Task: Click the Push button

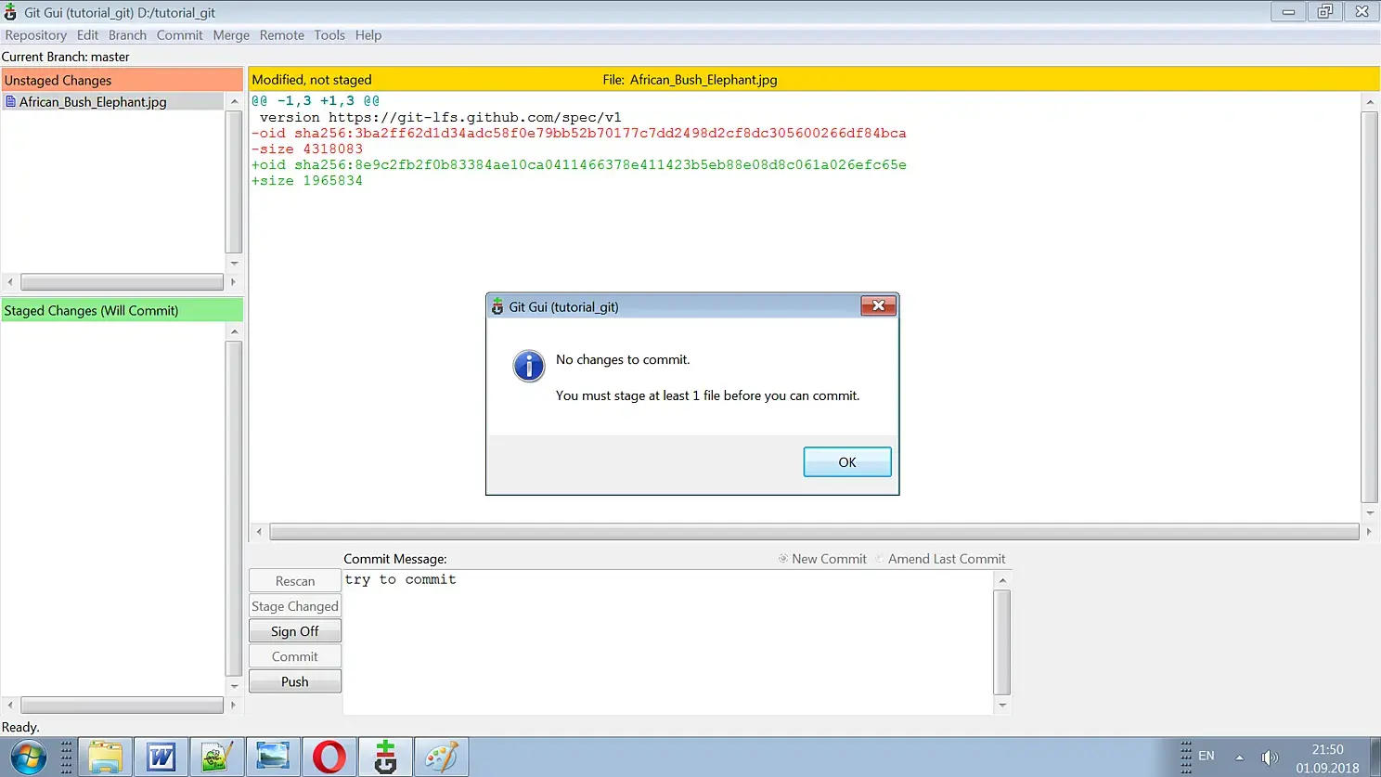Action: pyautogui.click(x=295, y=681)
